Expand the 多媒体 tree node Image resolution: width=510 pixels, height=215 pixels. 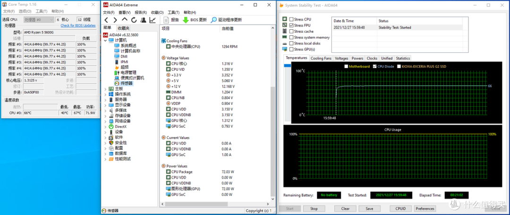coord(105,110)
